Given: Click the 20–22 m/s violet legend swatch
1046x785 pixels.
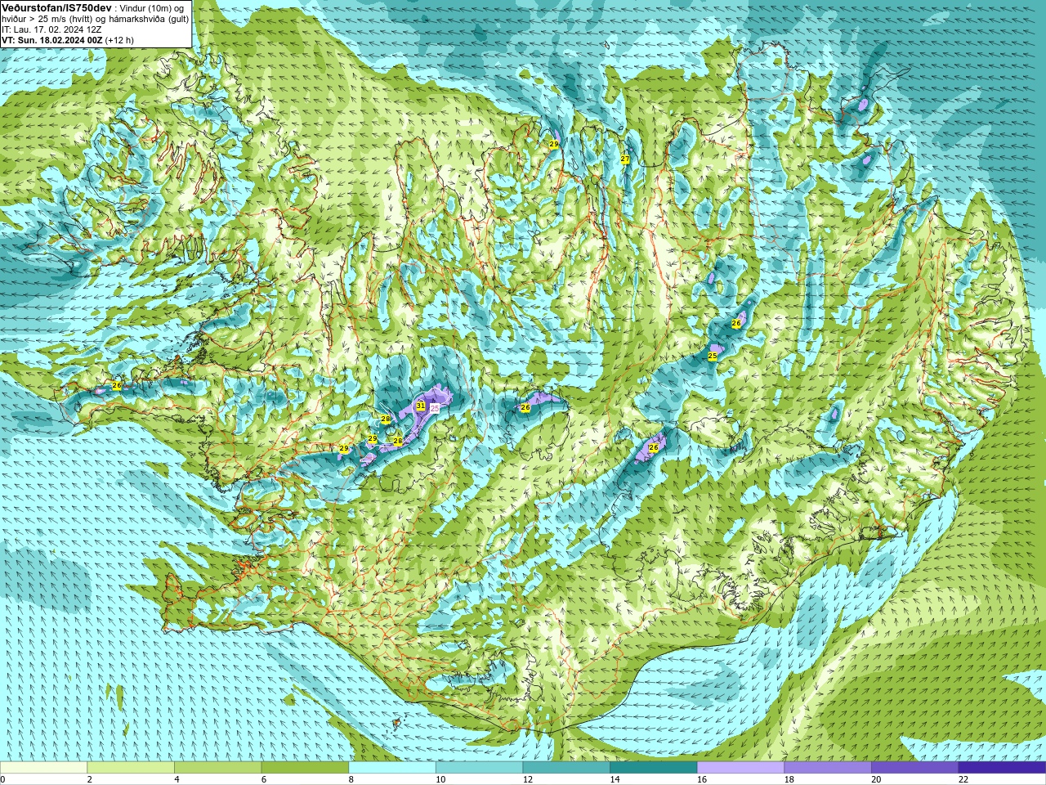Looking at the screenshot, I should (915, 768).
